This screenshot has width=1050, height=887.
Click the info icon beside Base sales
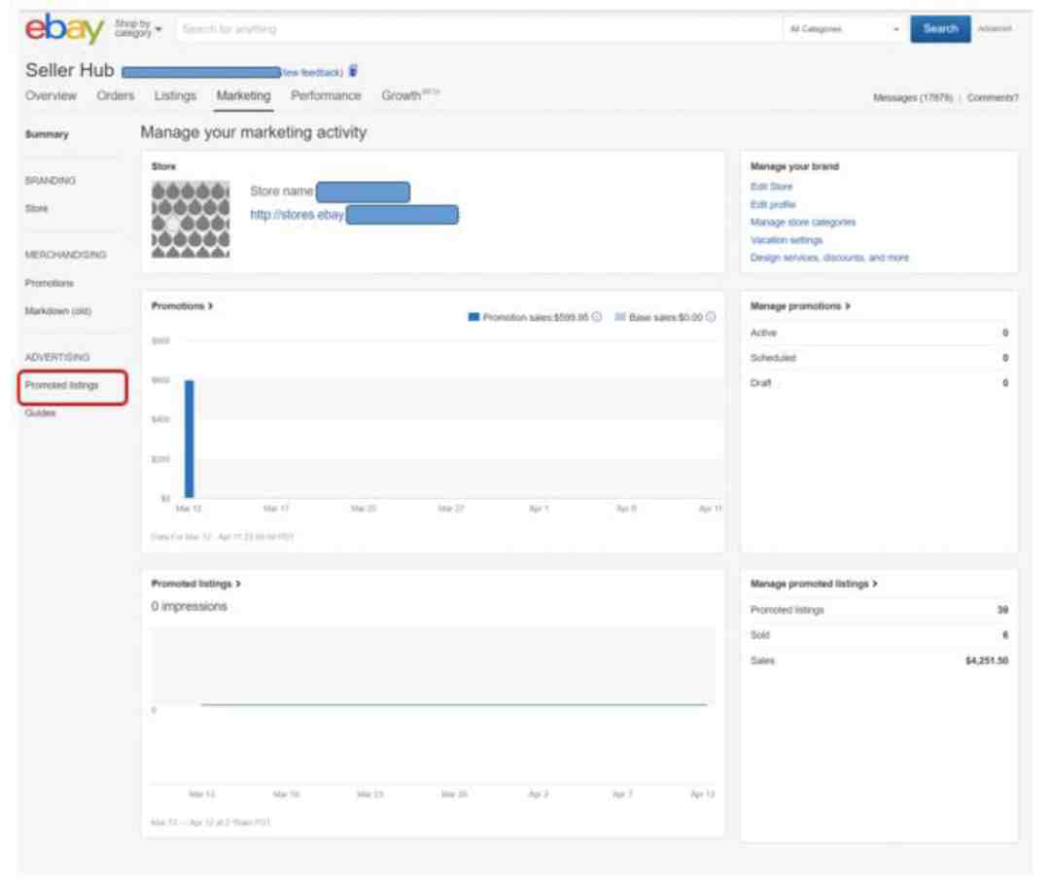click(x=711, y=317)
